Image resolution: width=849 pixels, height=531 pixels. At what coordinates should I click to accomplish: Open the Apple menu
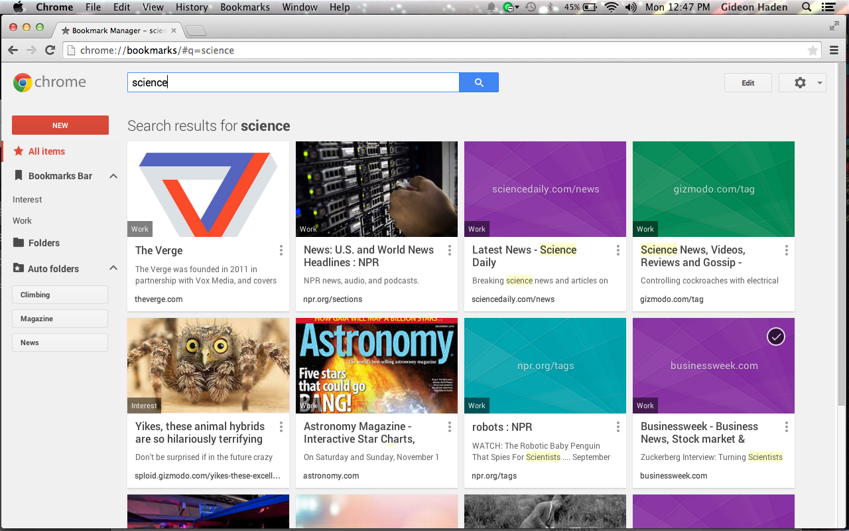pos(18,7)
